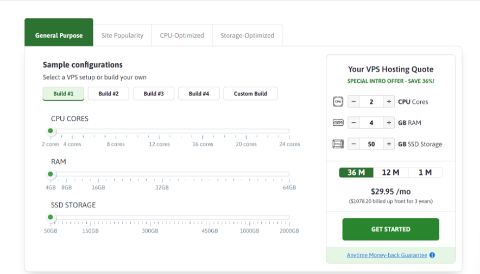
Task: Click the RAM slider handle
Action: coord(50,174)
